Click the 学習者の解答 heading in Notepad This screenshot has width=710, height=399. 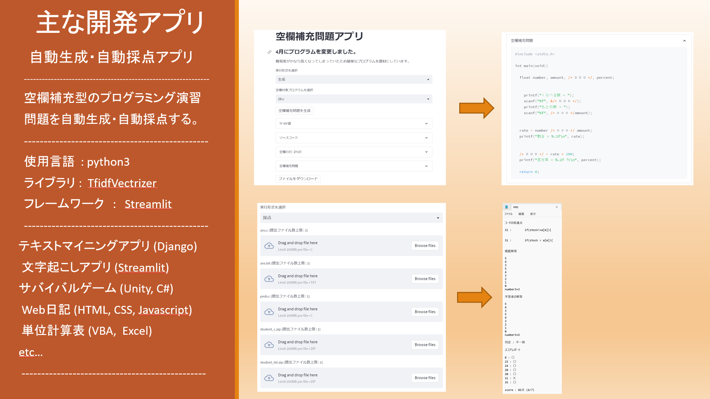tap(513, 297)
